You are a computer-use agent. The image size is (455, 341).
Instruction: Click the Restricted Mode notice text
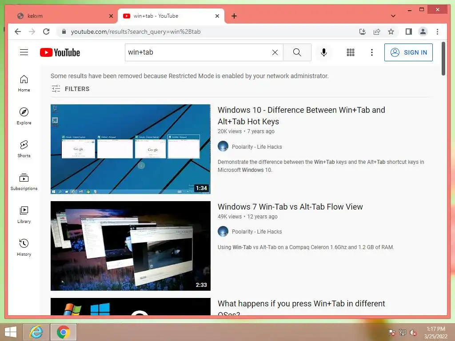point(189,76)
